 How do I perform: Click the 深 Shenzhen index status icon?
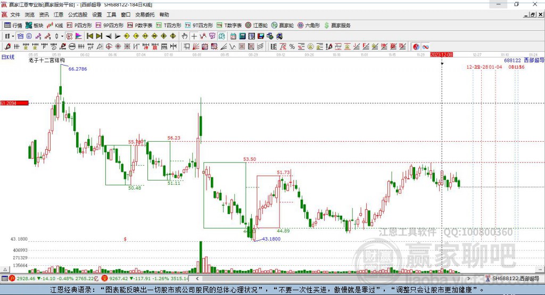tap(105, 278)
